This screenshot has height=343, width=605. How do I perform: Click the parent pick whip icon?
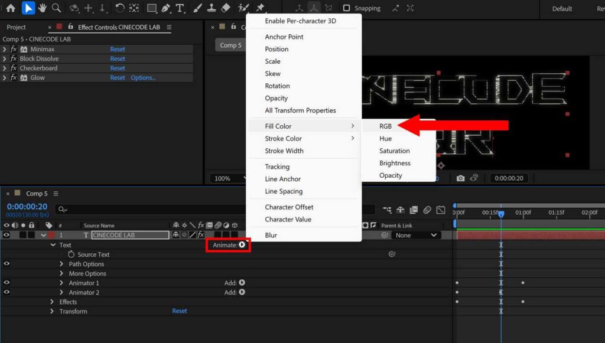click(385, 235)
